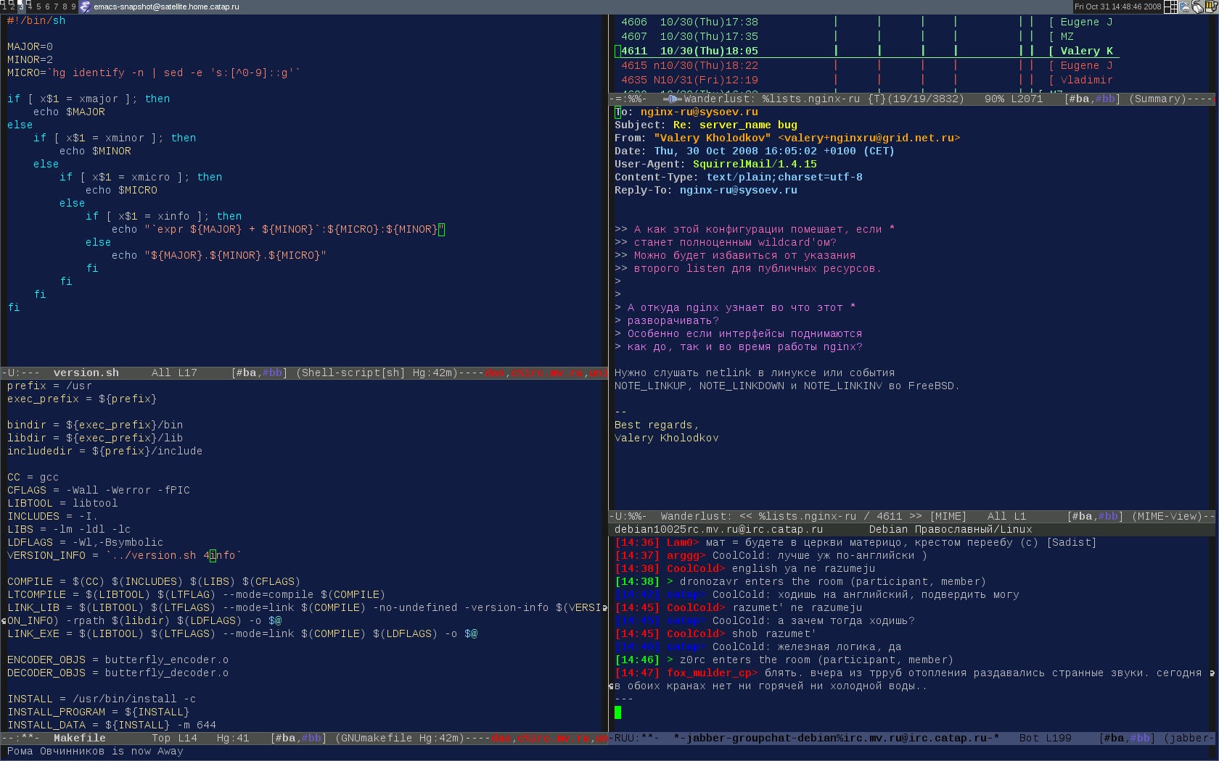
Task: Click the MAJOR=0 line in version.sh
Action: [30, 47]
